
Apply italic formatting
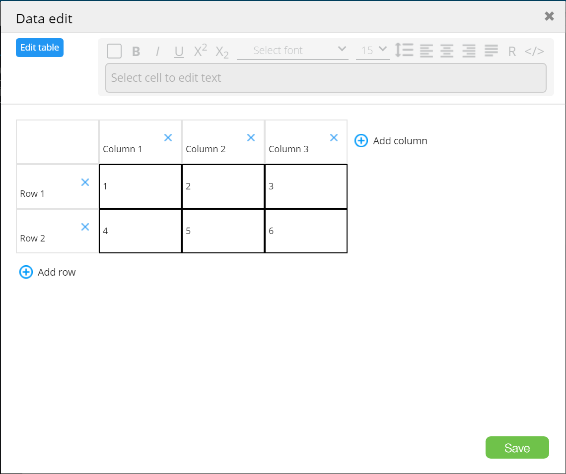pyautogui.click(x=158, y=51)
